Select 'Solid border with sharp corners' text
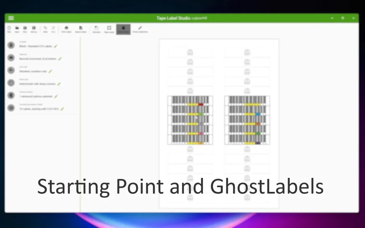This screenshot has height=228, width=365. pos(38,84)
